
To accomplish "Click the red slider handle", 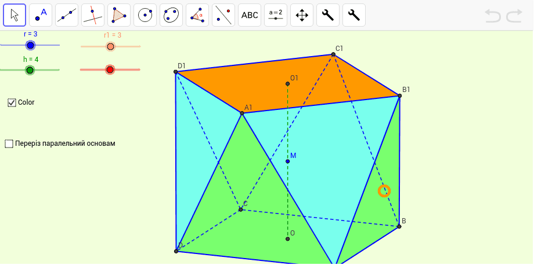I will click(110, 69).
